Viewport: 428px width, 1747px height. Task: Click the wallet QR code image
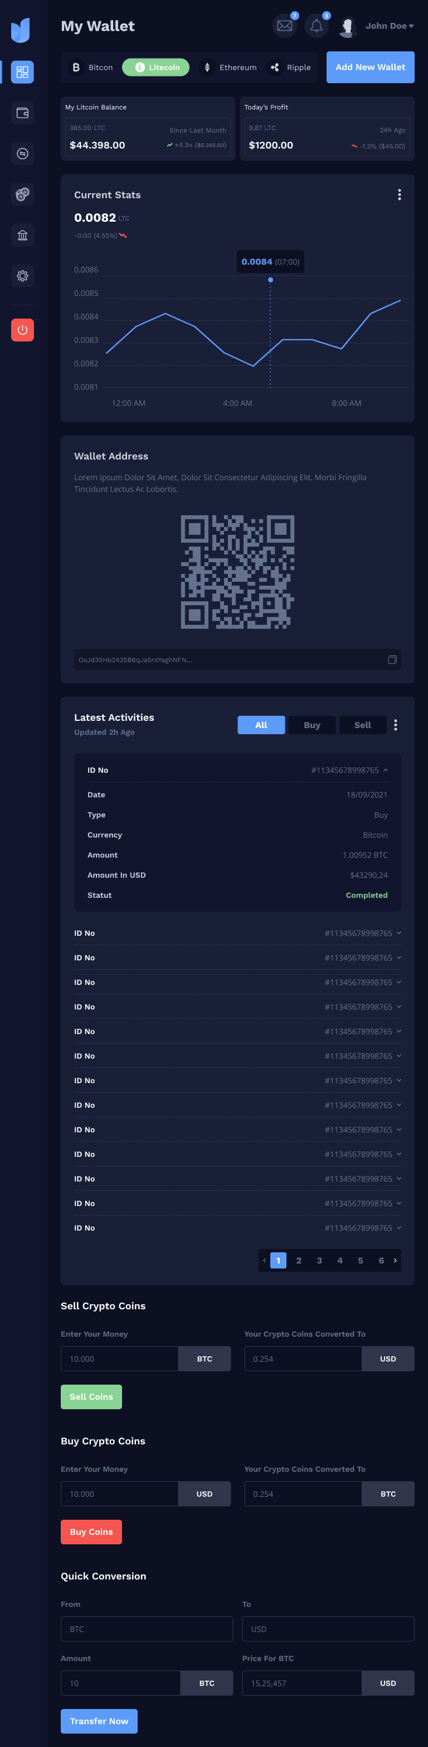coord(238,572)
